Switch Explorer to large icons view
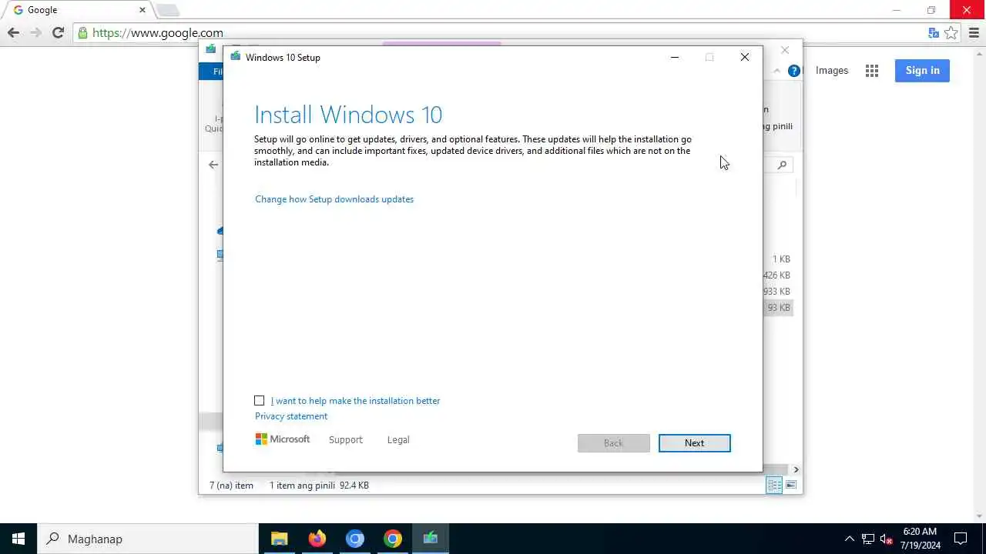Viewport: 986px width, 554px height. (x=791, y=485)
